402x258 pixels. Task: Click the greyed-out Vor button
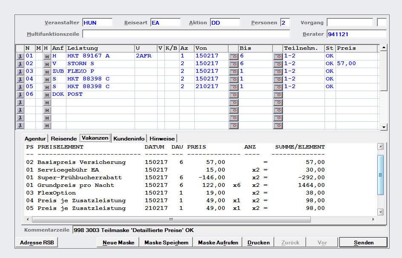coord(322,242)
